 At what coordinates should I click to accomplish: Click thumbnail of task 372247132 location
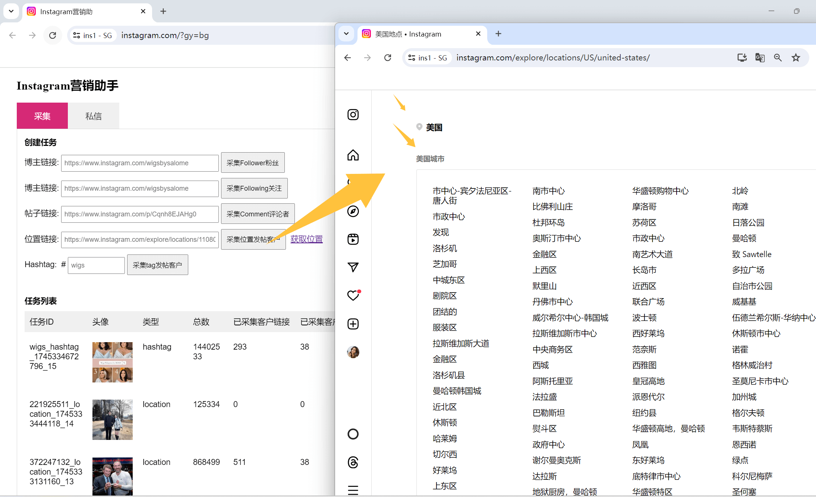pyautogui.click(x=113, y=476)
